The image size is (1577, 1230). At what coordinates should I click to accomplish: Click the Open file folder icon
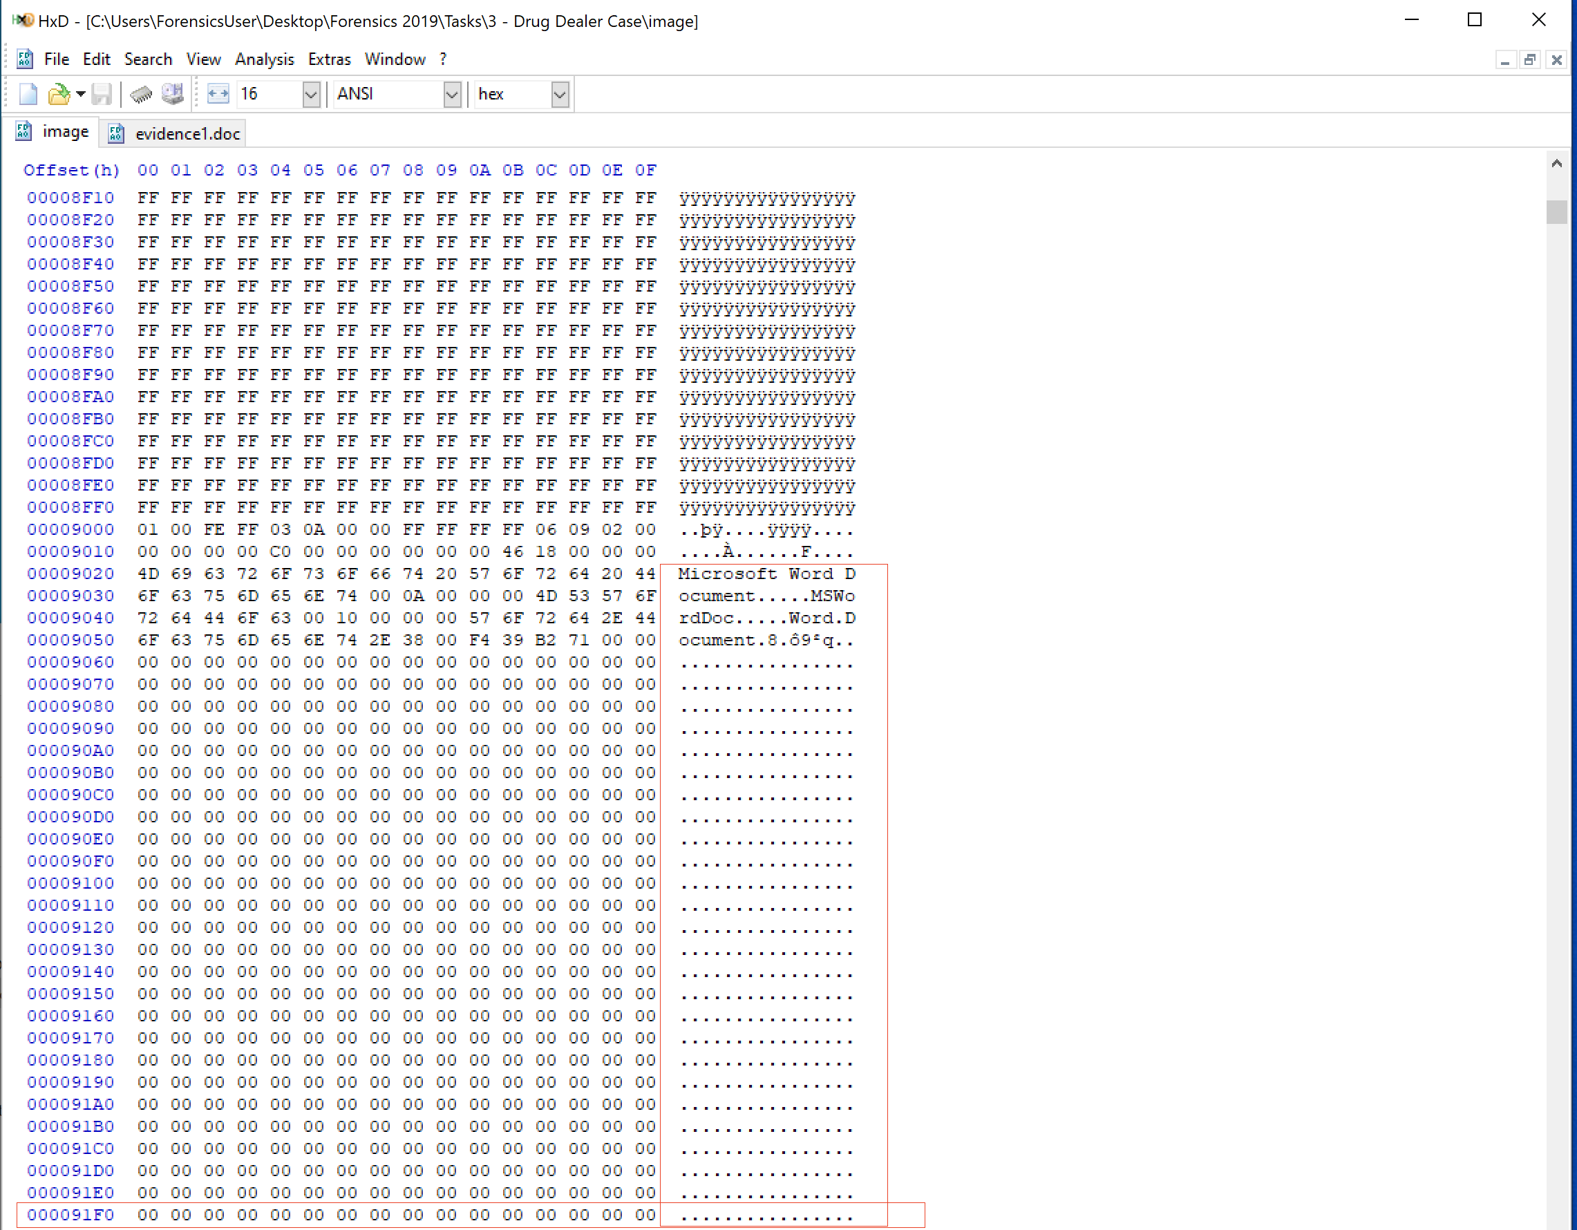click(x=59, y=95)
